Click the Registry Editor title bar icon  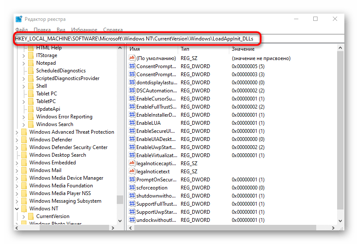(19, 19)
